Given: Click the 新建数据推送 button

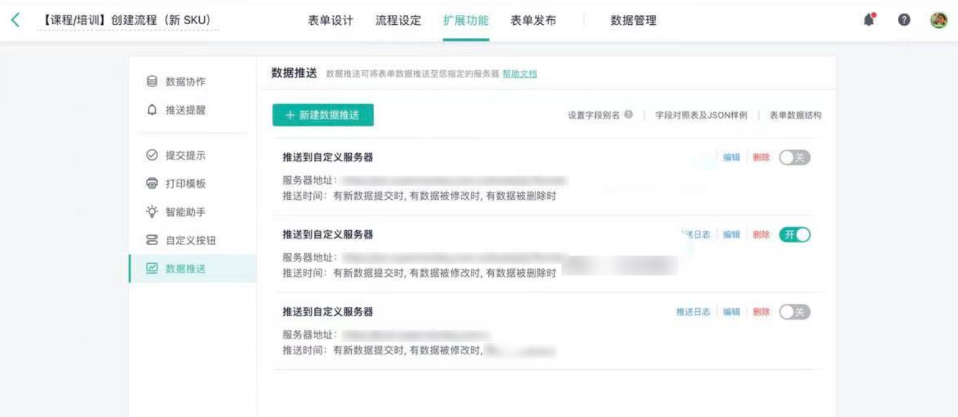Looking at the screenshot, I should click(323, 115).
